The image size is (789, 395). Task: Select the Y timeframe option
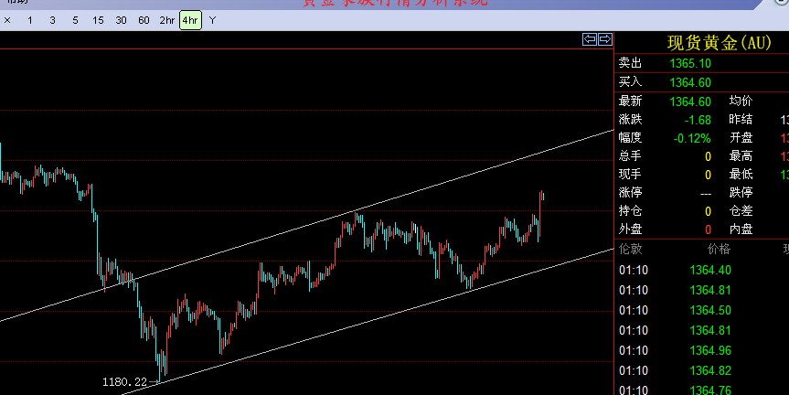click(x=212, y=21)
